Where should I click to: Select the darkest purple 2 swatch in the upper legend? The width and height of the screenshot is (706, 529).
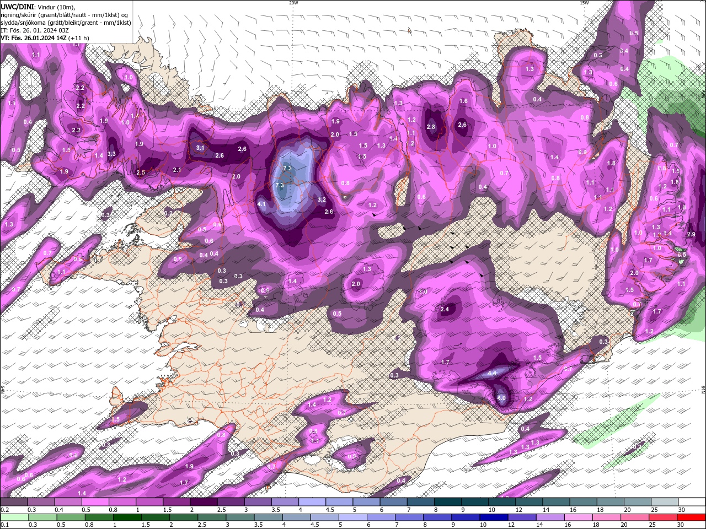pyautogui.click(x=204, y=502)
